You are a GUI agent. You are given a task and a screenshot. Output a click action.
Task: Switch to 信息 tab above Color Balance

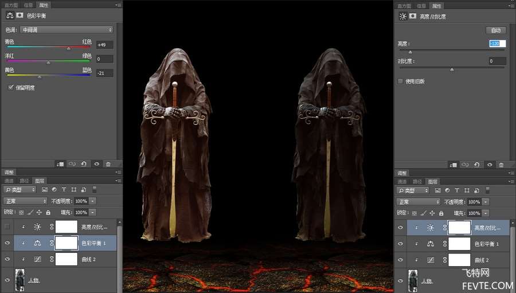click(28, 5)
